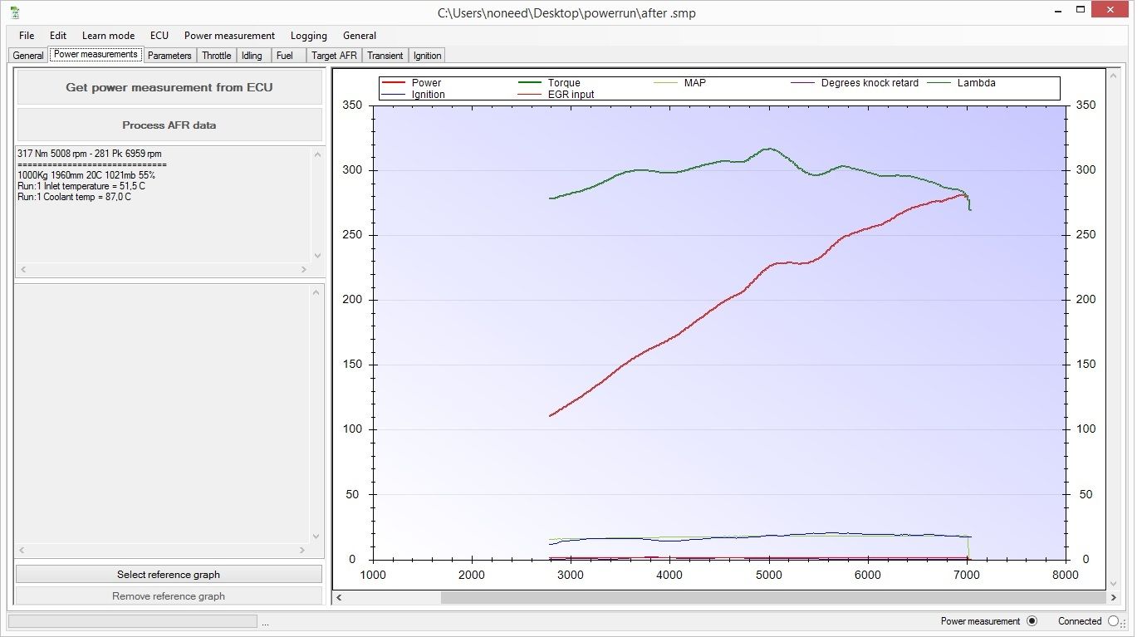Click down arrow of graph vertical scrollbar

click(1115, 584)
